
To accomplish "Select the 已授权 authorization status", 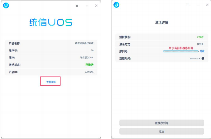I will [x=200, y=37].
